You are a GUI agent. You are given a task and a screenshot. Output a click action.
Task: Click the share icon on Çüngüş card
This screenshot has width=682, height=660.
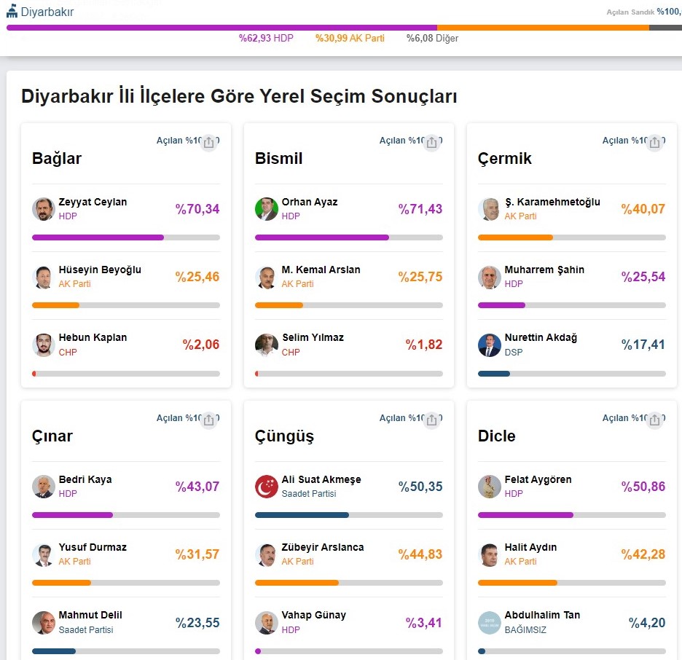432,420
